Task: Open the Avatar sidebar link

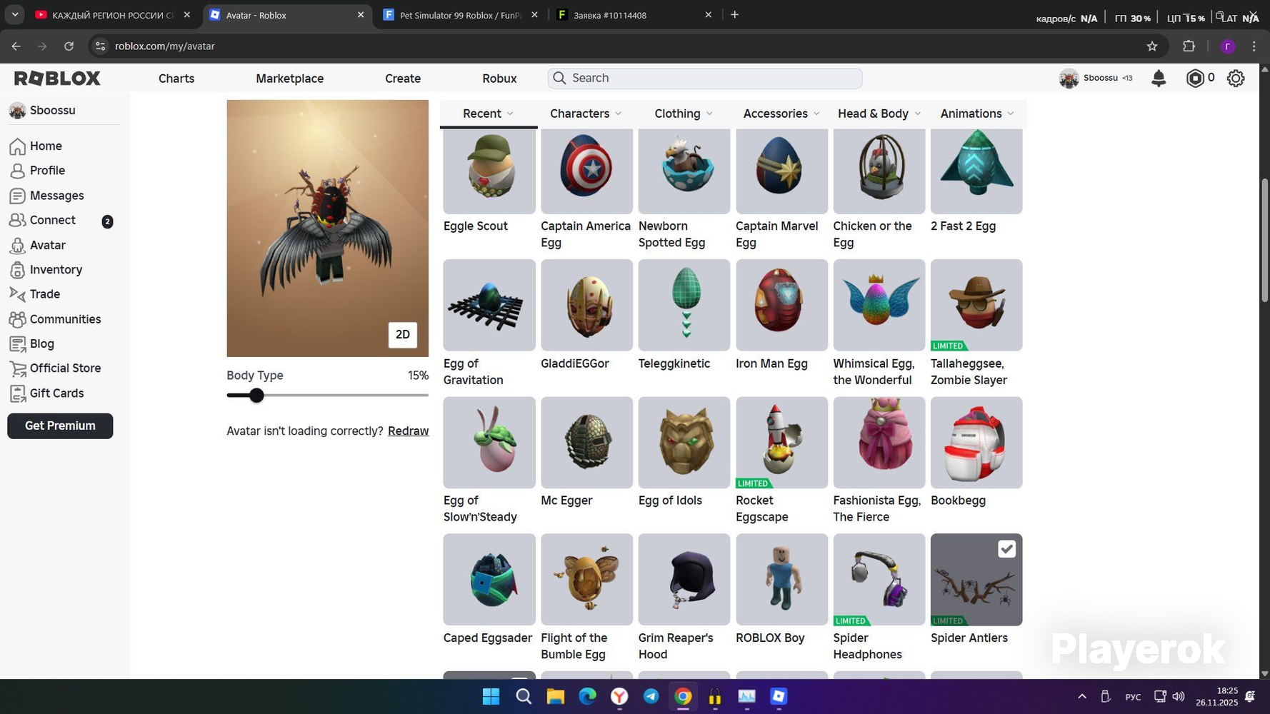Action: point(48,245)
